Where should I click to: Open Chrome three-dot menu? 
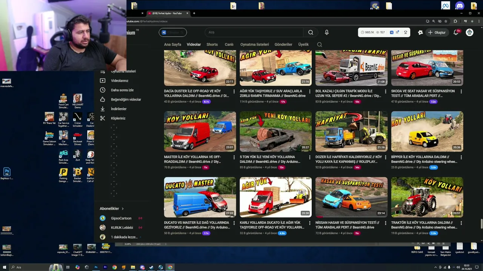[478, 21]
